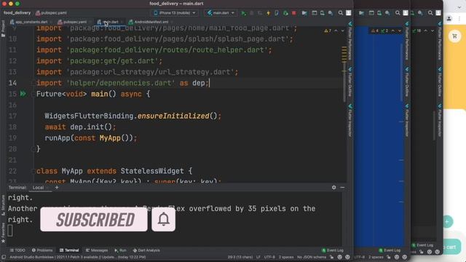Click the Attach Debugger icon next to Hot Reload
This screenshot has width=466, height=262.
[277, 13]
